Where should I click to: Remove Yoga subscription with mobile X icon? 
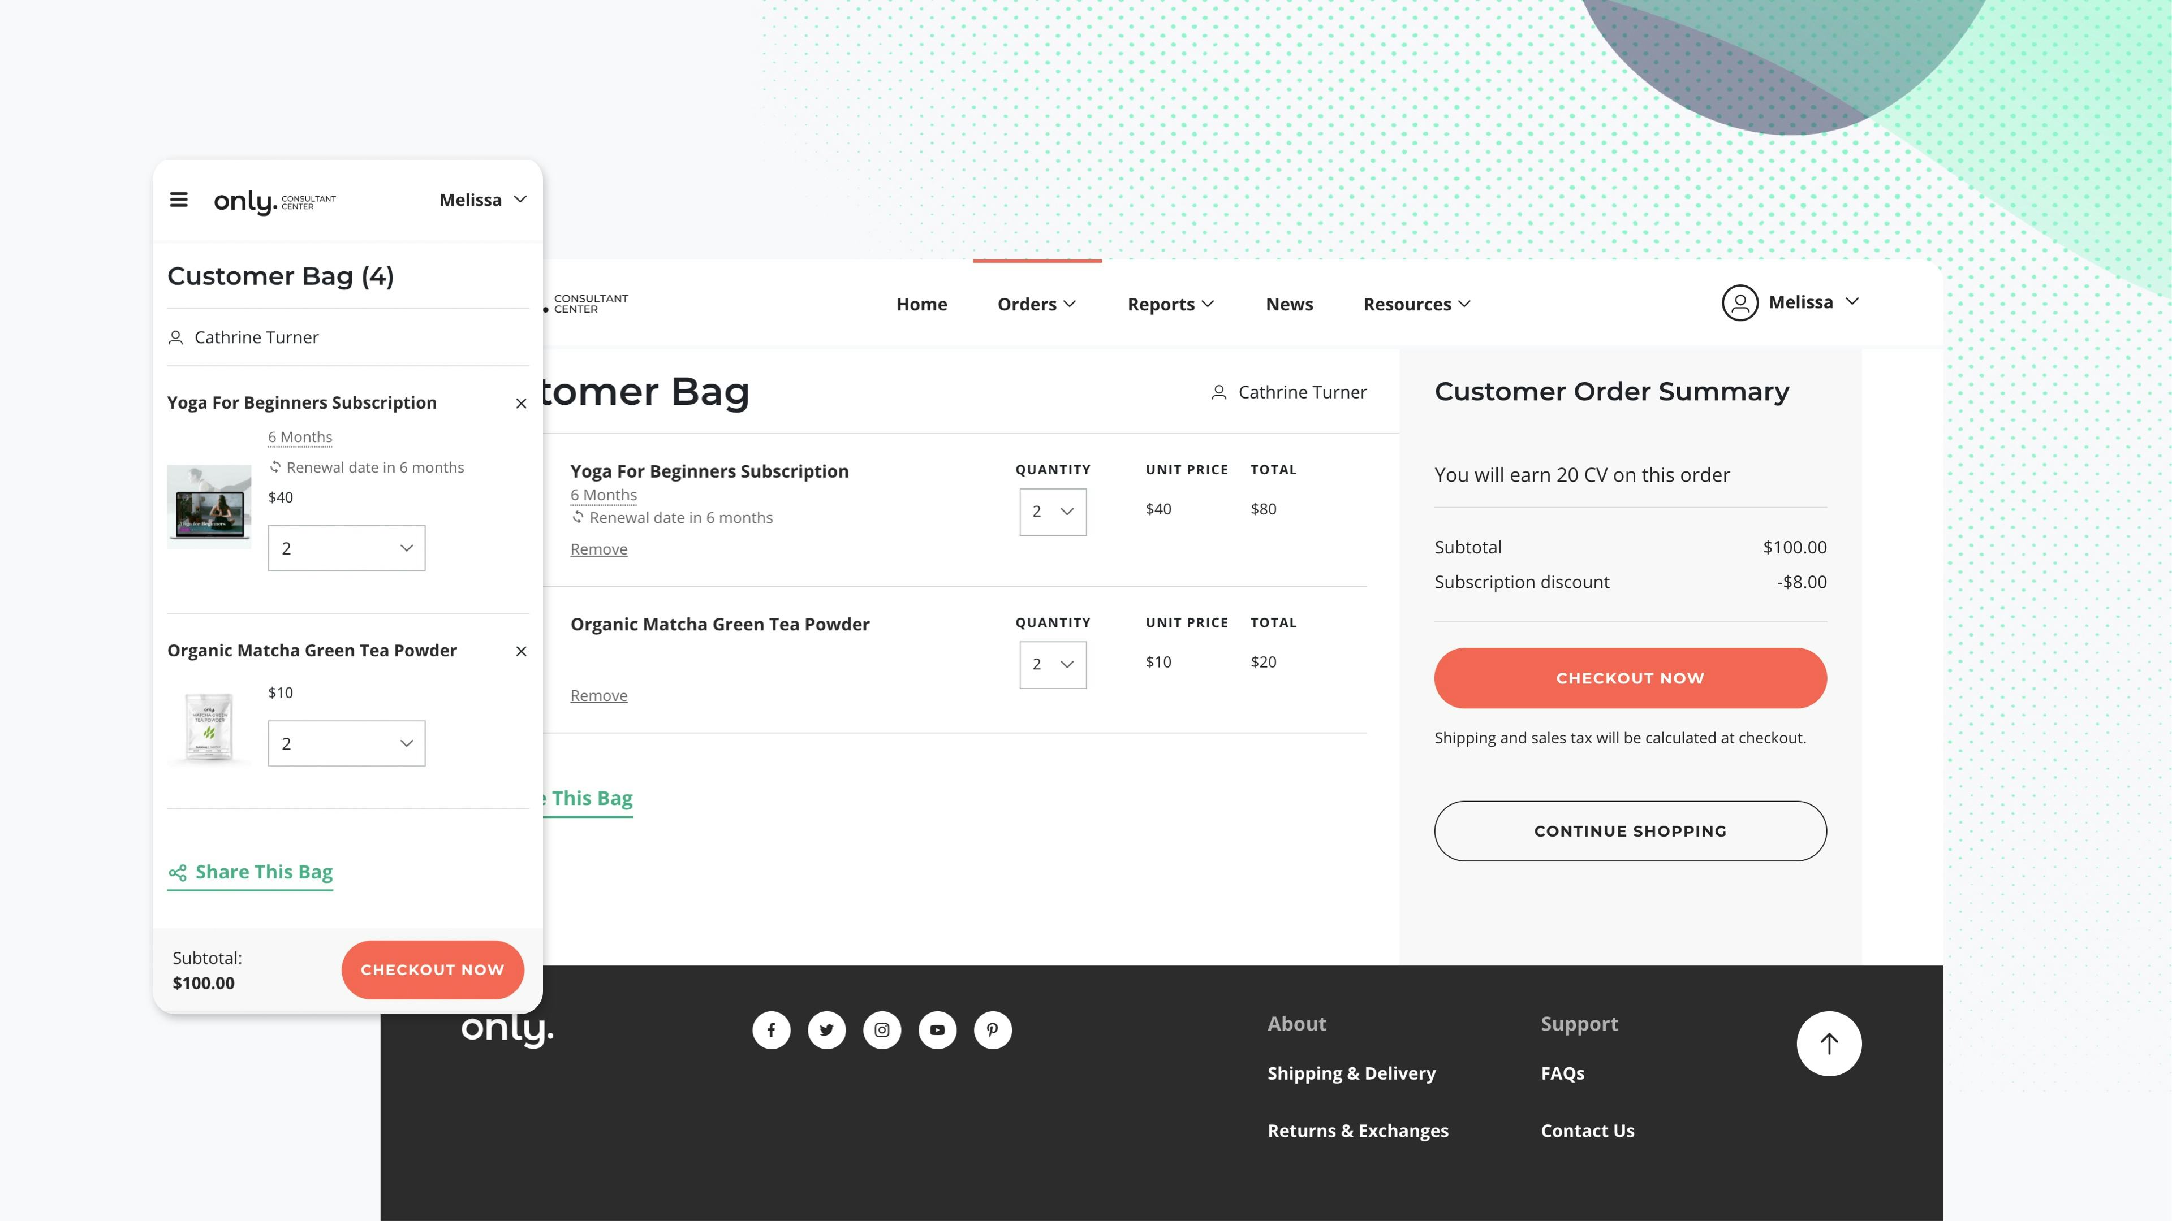tap(521, 404)
